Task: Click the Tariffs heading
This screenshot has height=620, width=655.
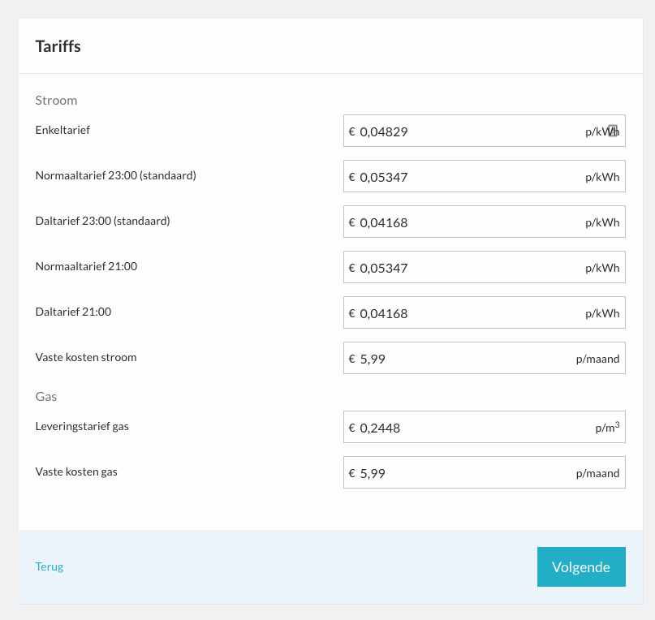Action: coord(58,46)
